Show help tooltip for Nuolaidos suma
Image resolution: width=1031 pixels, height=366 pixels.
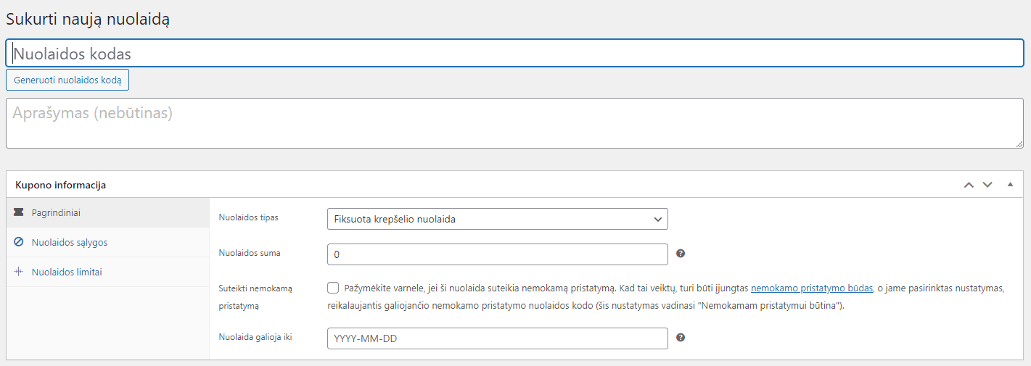pos(681,254)
